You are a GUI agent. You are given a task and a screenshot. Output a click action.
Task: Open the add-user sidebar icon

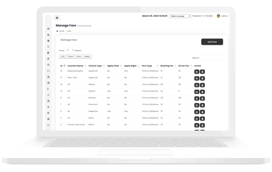click(49, 35)
